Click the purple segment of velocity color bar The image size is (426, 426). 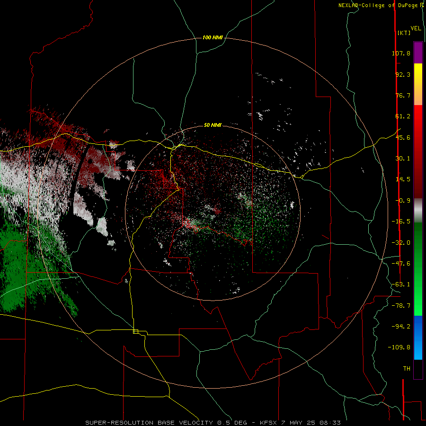pos(418,53)
